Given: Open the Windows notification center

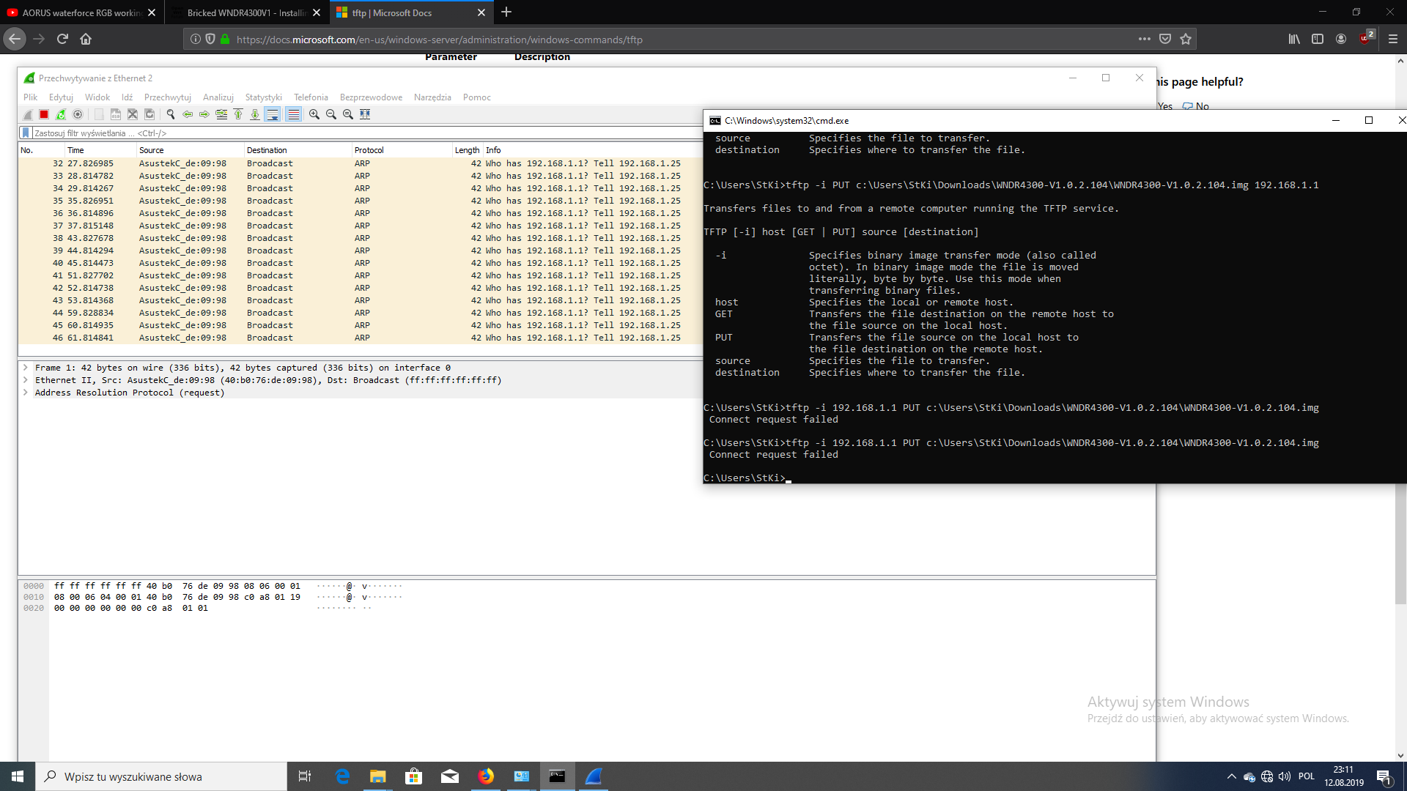Looking at the screenshot, I should point(1384,777).
